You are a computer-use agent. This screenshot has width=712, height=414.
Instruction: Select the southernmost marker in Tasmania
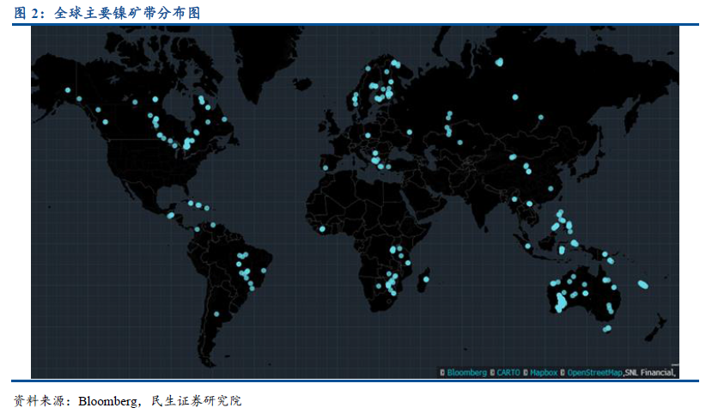[x=607, y=328]
